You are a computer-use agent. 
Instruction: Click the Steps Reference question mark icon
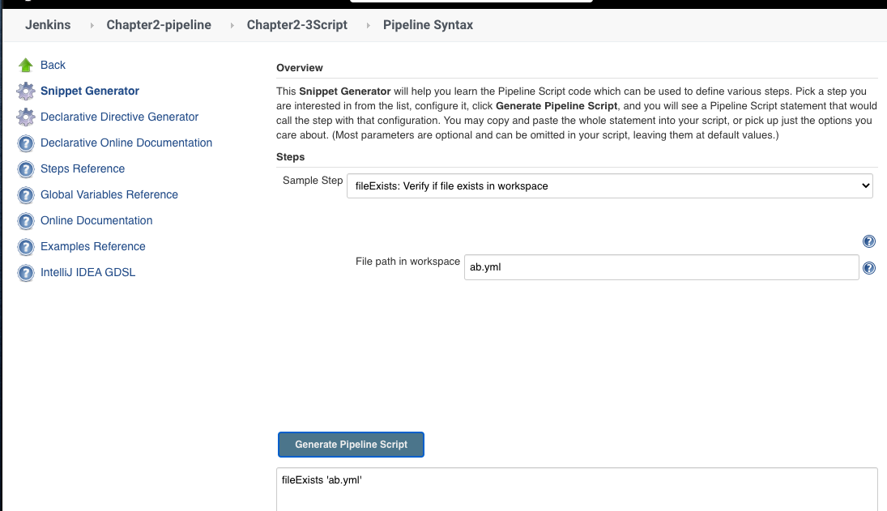click(26, 169)
